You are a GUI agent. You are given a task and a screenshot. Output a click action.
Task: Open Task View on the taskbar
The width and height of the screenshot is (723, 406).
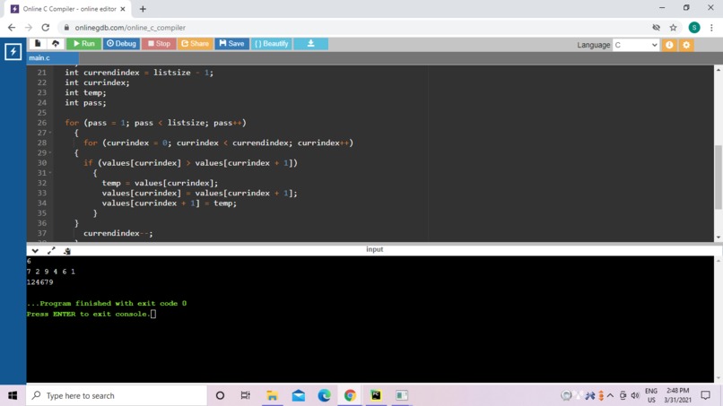tap(245, 395)
